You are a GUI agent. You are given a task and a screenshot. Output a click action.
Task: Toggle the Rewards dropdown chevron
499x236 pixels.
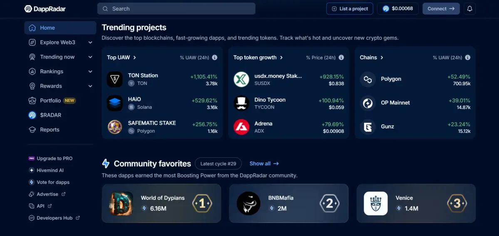click(x=90, y=86)
